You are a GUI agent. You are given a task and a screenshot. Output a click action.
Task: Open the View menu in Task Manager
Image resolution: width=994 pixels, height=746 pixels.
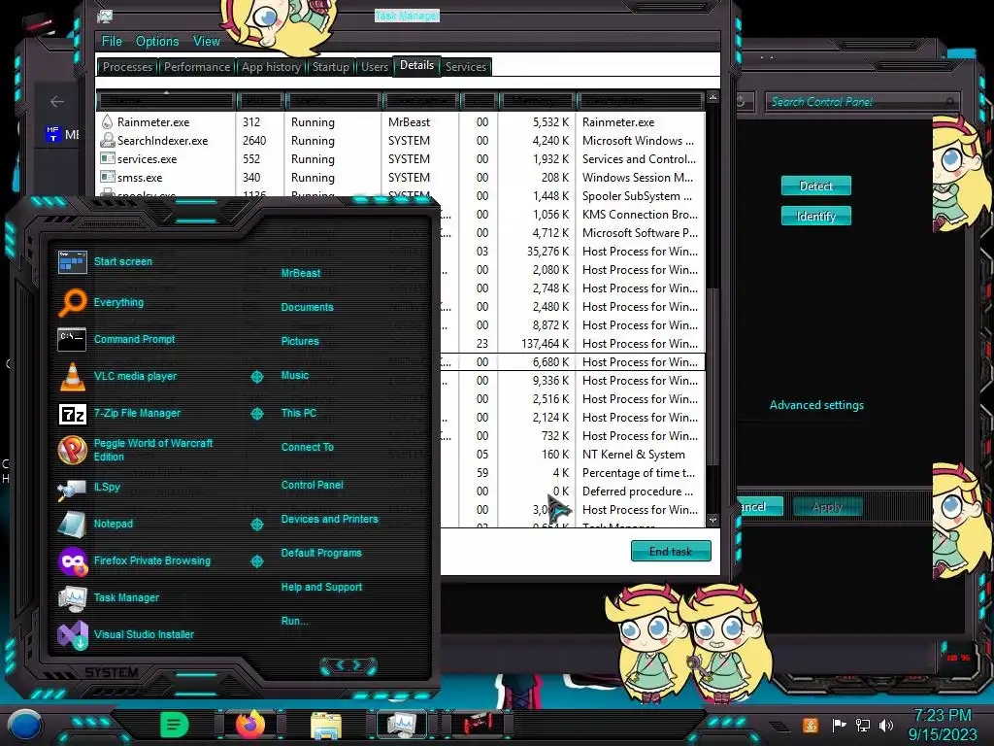point(207,41)
